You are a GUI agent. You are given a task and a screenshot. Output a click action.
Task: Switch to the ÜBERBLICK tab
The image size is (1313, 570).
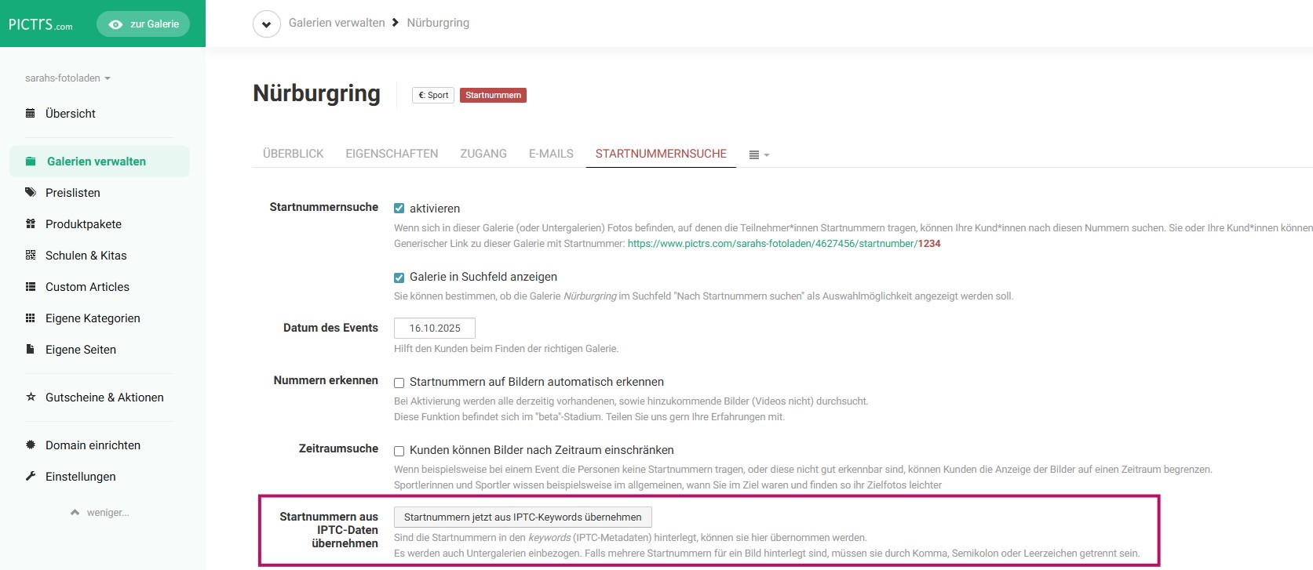click(294, 154)
